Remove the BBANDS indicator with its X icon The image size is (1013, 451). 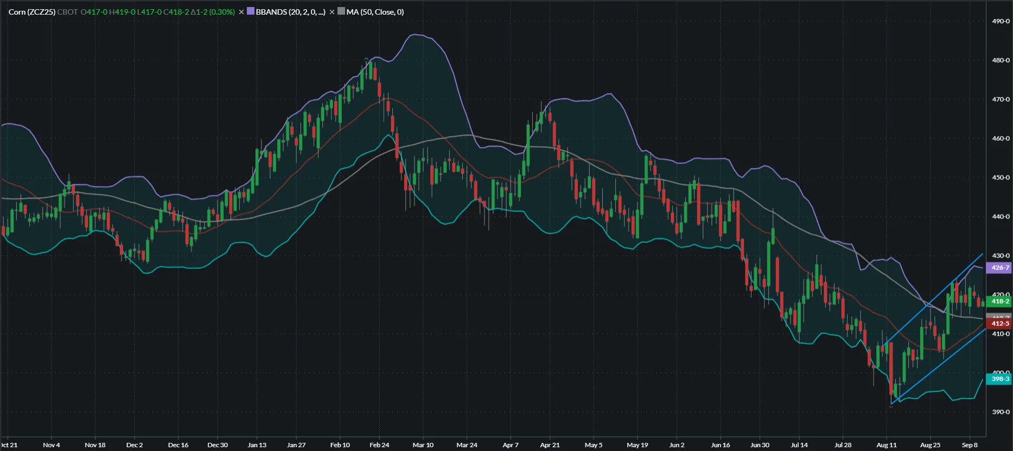241,12
